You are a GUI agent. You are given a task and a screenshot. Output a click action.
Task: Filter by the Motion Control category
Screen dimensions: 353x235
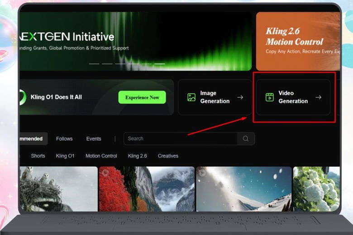[x=101, y=156]
